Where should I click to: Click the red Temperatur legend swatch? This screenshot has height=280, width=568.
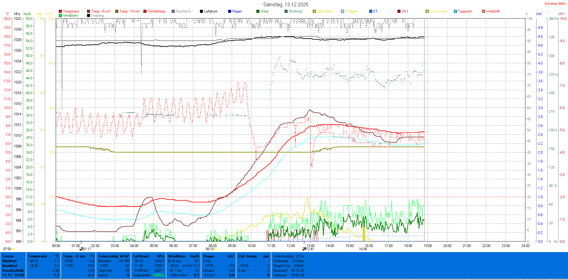tap(60, 11)
